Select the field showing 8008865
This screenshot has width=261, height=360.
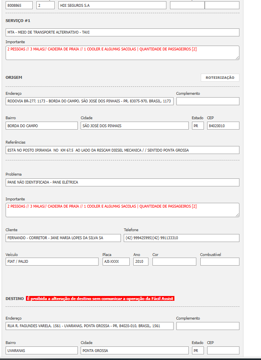19,5
